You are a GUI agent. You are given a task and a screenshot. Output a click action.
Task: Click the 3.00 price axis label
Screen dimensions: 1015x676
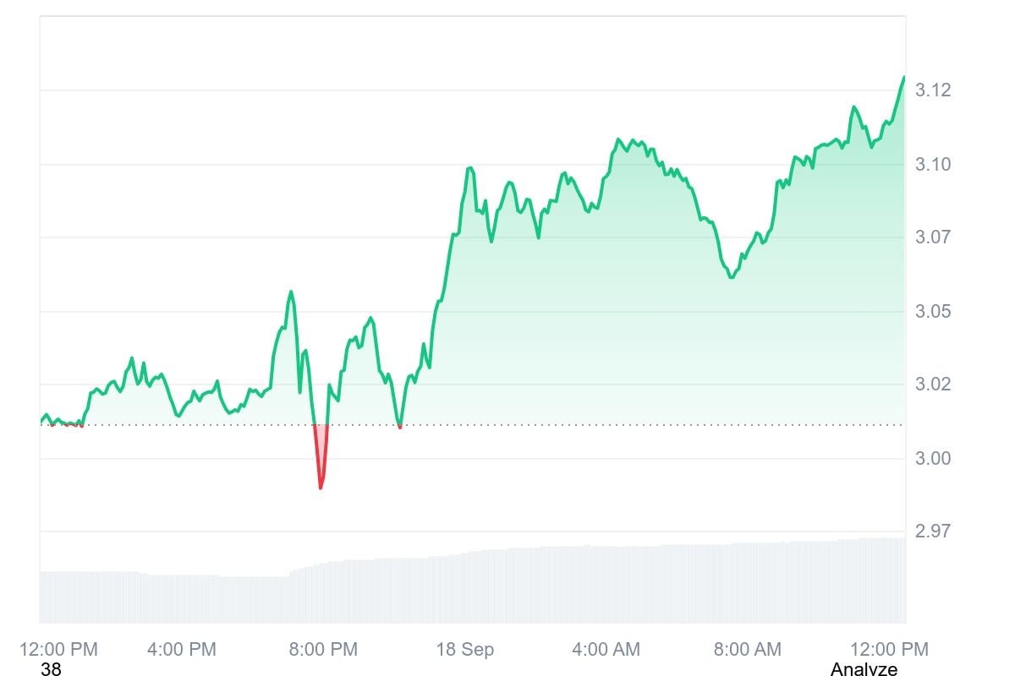click(x=934, y=458)
